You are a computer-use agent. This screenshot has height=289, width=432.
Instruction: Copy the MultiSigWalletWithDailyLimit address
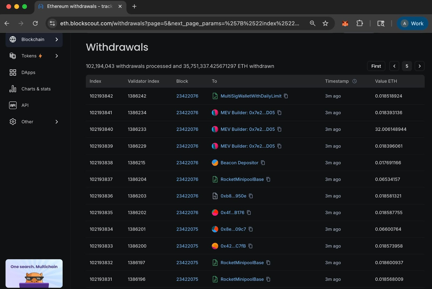(x=286, y=96)
